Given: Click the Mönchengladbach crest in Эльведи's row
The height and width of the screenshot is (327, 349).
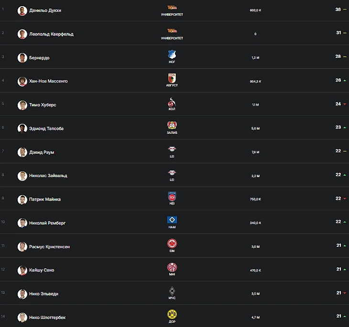Looking at the screenshot, I should pyautogui.click(x=172, y=291).
